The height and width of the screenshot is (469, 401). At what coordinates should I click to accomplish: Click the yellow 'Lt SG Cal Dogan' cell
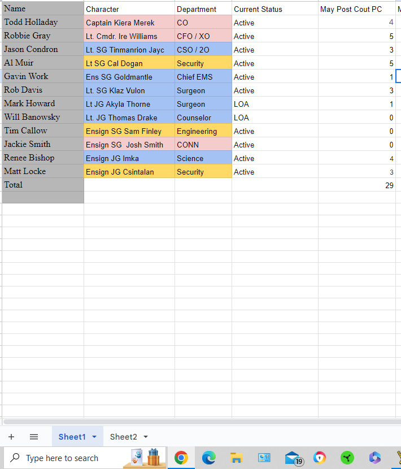[x=129, y=63]
